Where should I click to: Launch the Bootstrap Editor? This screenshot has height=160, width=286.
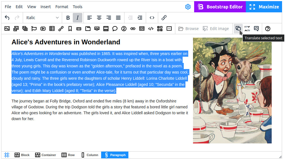(220, 7)
